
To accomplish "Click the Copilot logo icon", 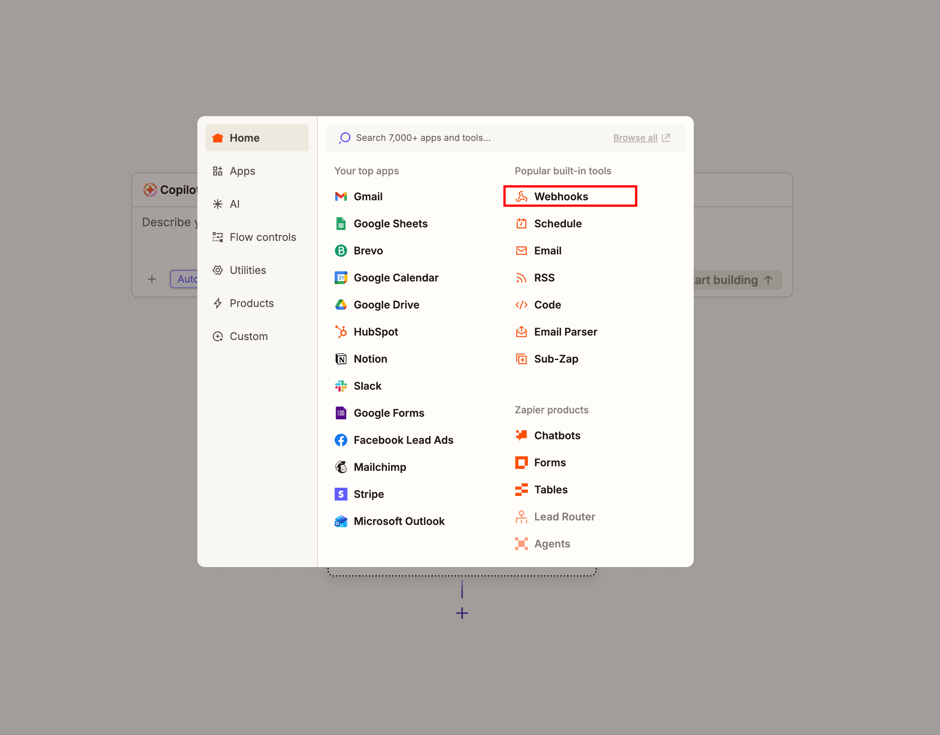I will tap(150, 190).
